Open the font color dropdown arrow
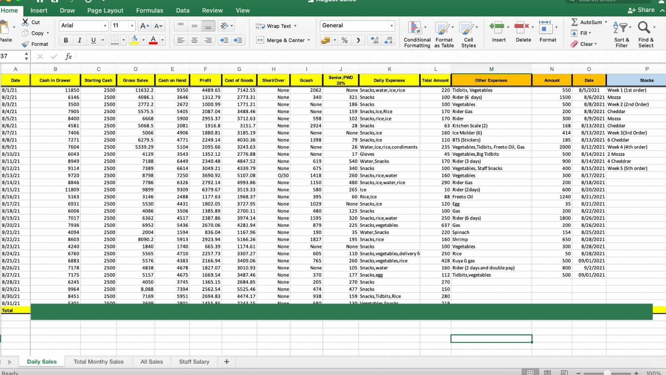 click(x=162, y=40)
